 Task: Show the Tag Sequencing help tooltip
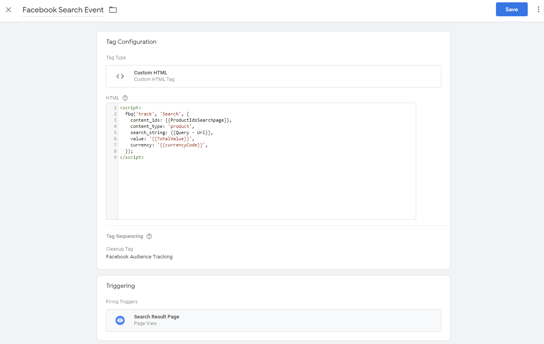pos(149,236)
